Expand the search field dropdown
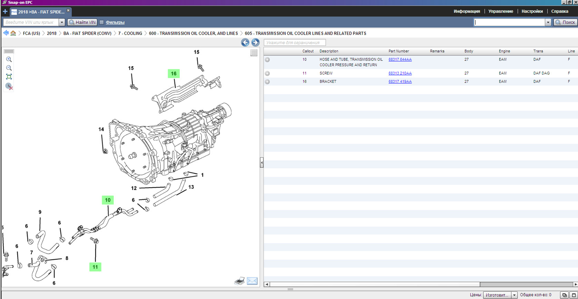Viewport: 578px width, 299px height. click(x=548, y=22)
